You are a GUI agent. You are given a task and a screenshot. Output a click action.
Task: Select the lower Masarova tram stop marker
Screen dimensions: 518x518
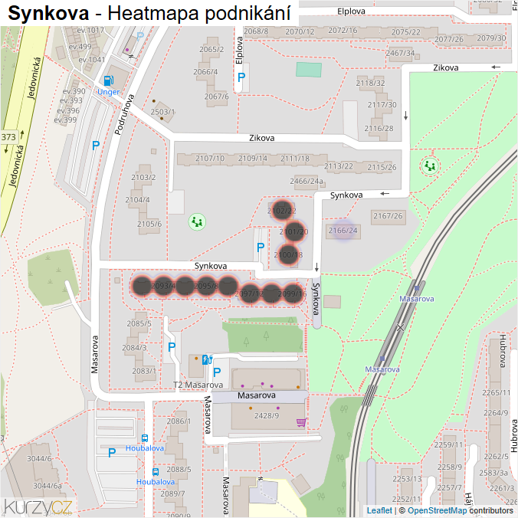382,359
